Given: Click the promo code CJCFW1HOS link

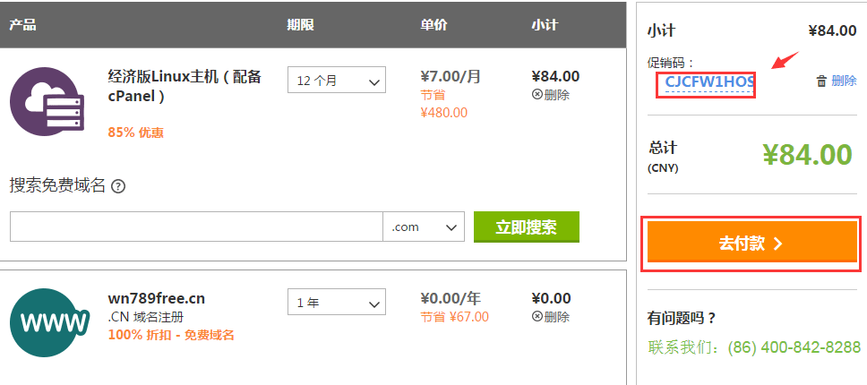Looking at the screenshot, I should click(x=709, y=83).
